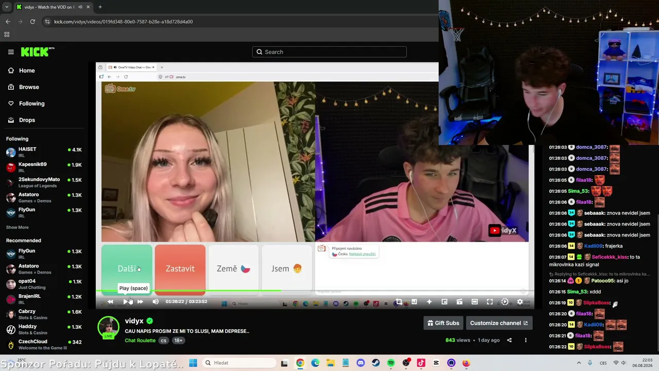Open the opat04 recommended channel
659x371 pixels.
[44, 284]
